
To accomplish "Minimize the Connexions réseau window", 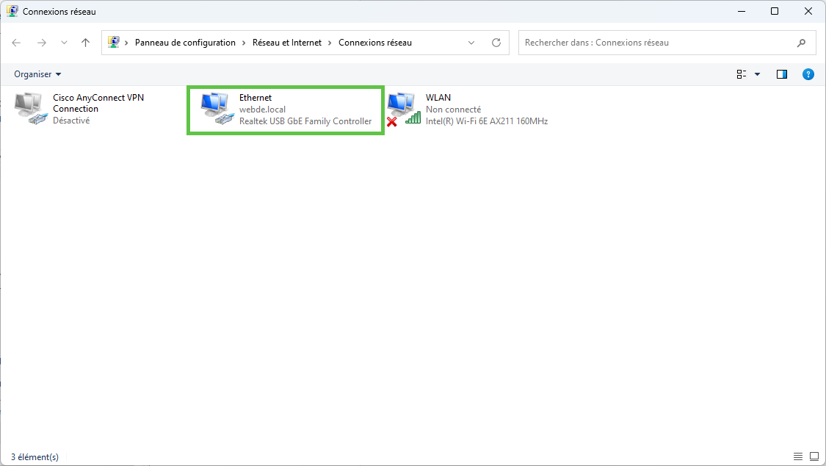I will click(x=741, y=11).
